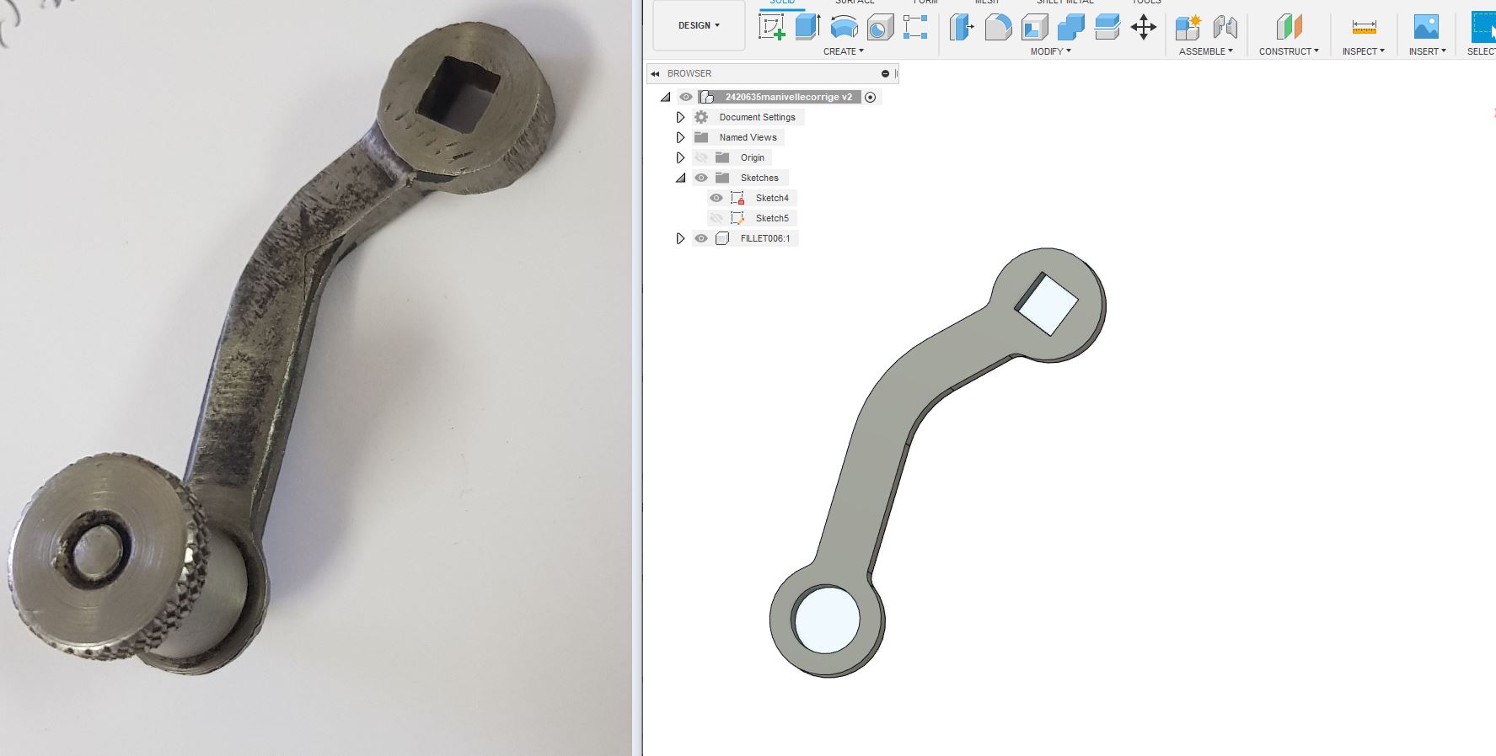This screenshot has width=1496, height=756.
Task: Select the Press Pull tool
Action: [962, 28]
